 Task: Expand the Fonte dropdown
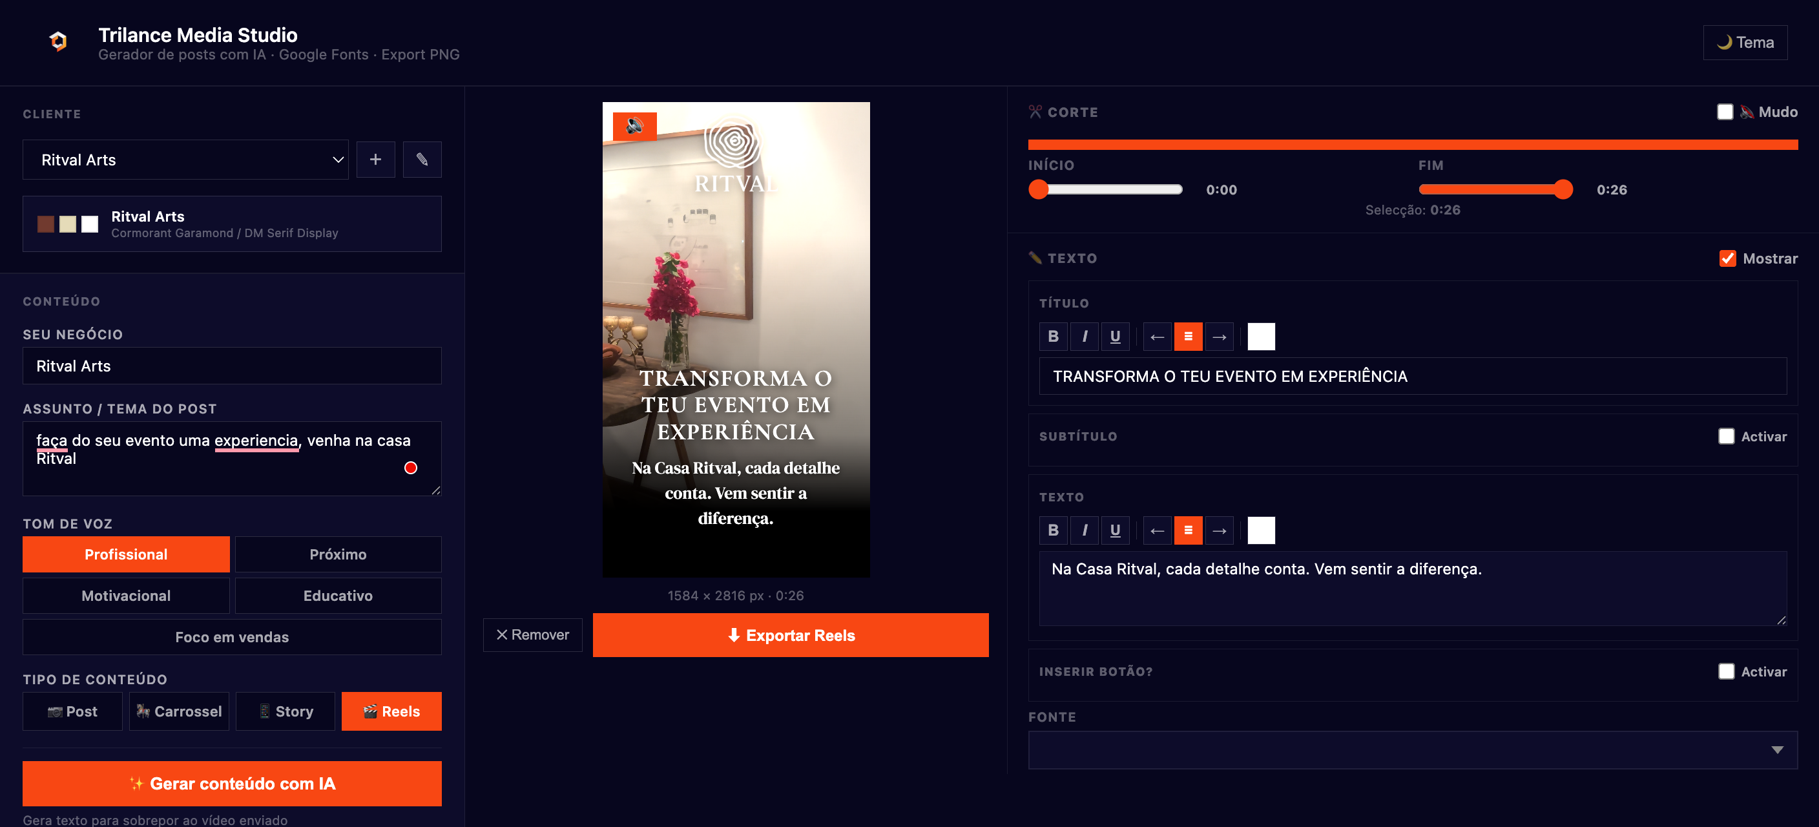1412,750
